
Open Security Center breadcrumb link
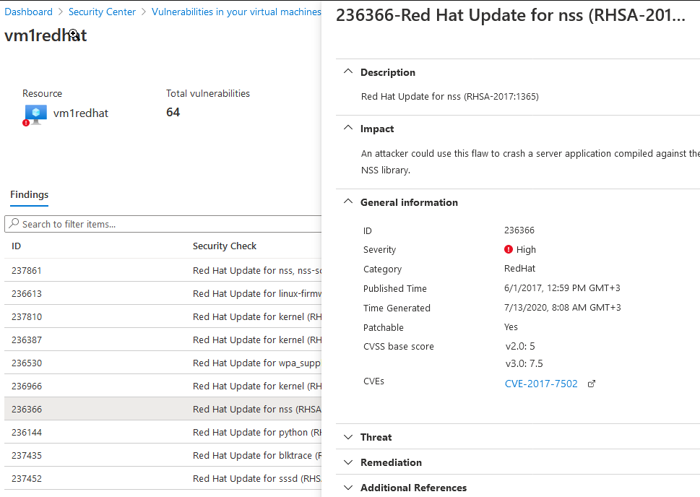click(x=102, y=12)
